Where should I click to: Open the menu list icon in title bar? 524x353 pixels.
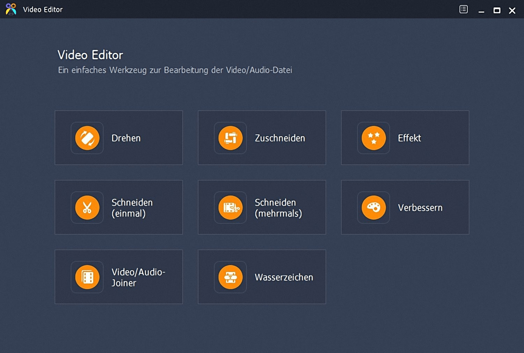pyautogui.click(x=464, y=9)
